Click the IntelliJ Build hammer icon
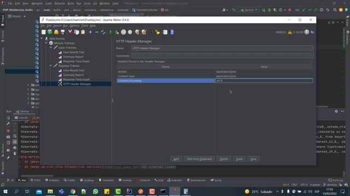This screenshot has width=350, height=196. click(x=234, y=10)
